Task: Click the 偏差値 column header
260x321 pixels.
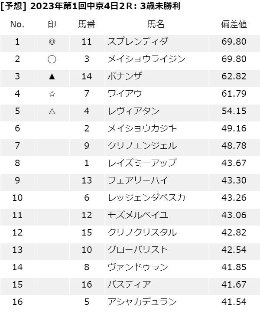Action: [x=234, y=24]
